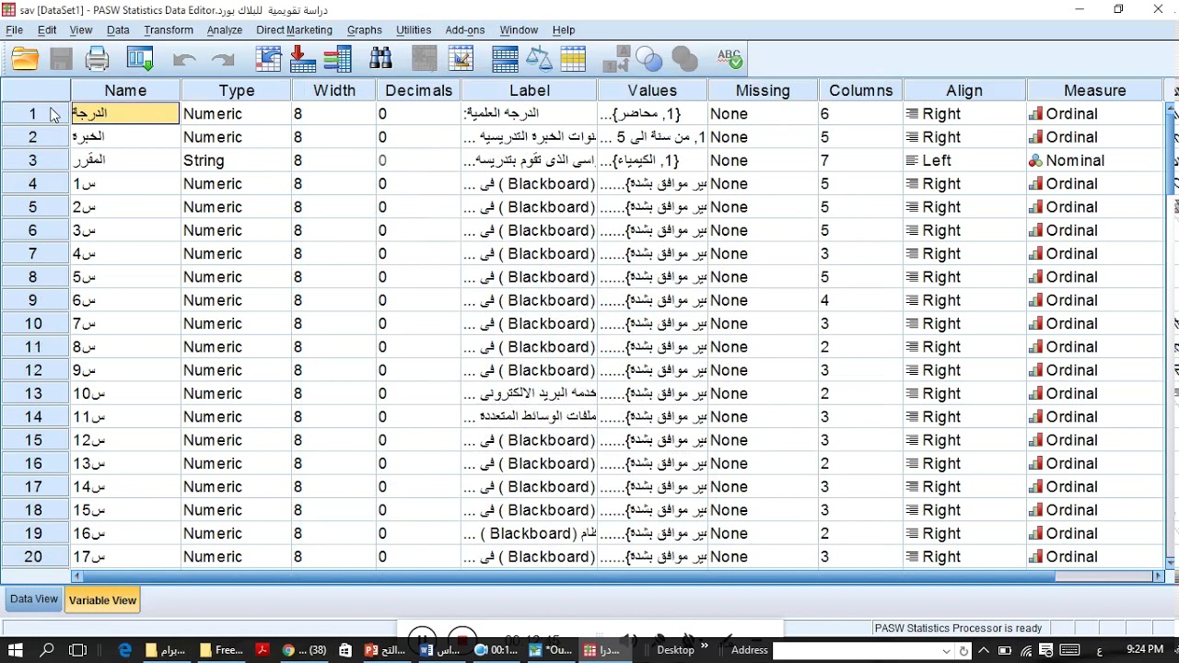Viewport: 1179px width, 663px height.
Task: Select row number 3 header
Action: [x=33, y=160]
